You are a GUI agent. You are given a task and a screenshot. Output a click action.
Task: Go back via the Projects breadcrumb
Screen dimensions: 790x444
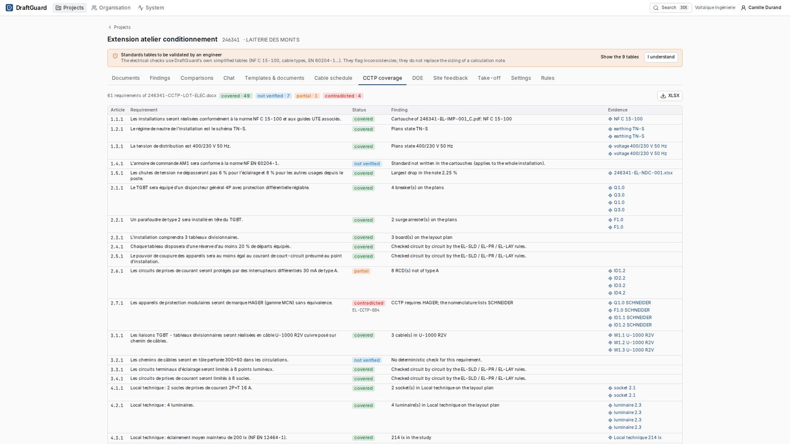(x=119, y=27)
